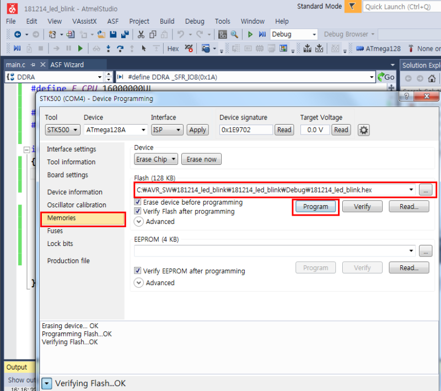Click the Erase now button
This screenshot has width=441, height=391.
201,159
